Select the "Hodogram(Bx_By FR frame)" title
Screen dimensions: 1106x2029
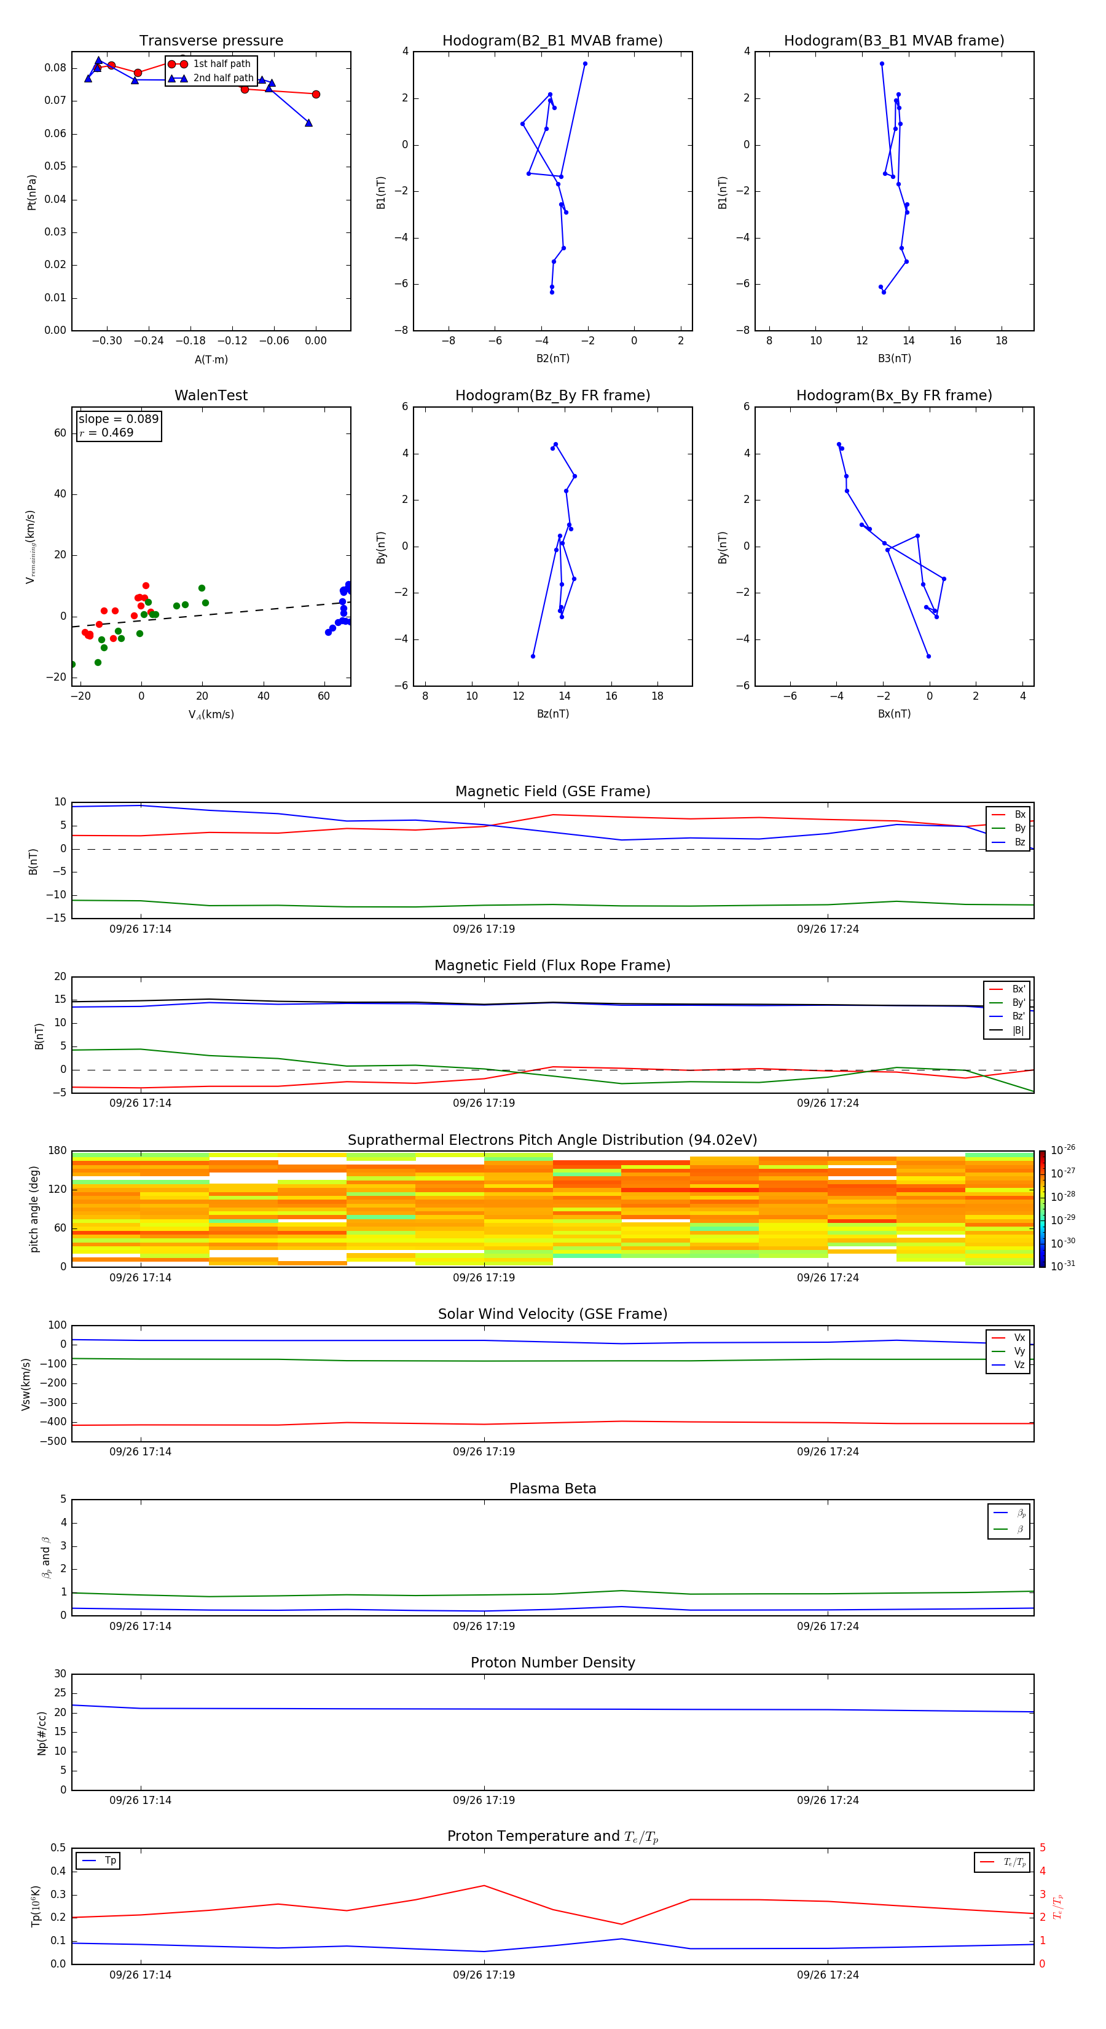tap(894, 395)
